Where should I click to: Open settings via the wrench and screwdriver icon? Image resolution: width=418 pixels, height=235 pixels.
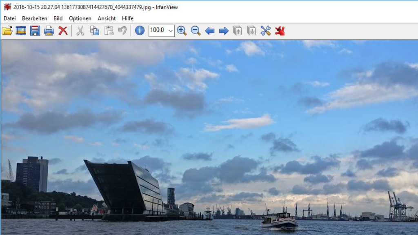(x=265, y=31)
